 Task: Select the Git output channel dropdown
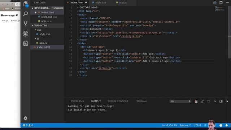(180, 101)
